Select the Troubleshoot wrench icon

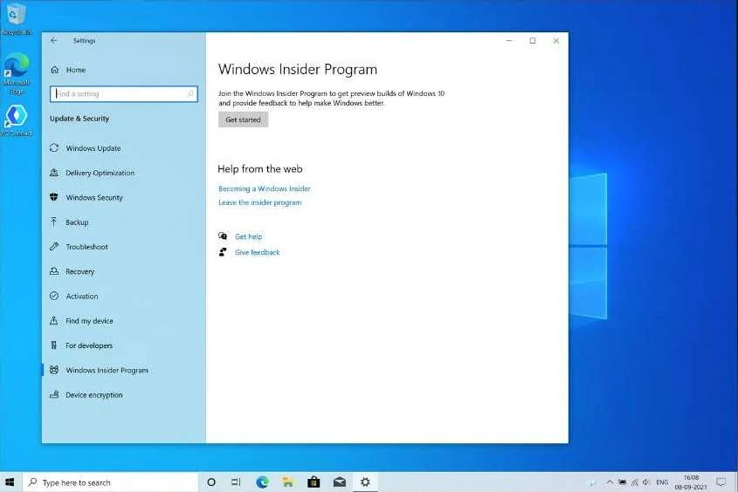[54, 246]
